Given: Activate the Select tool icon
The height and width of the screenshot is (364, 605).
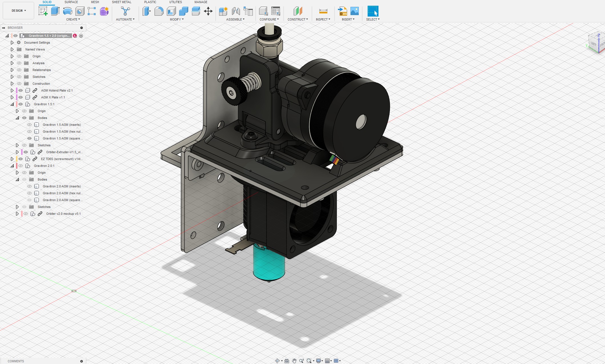Looking at the screenshot, I should [x=373, y=11].
